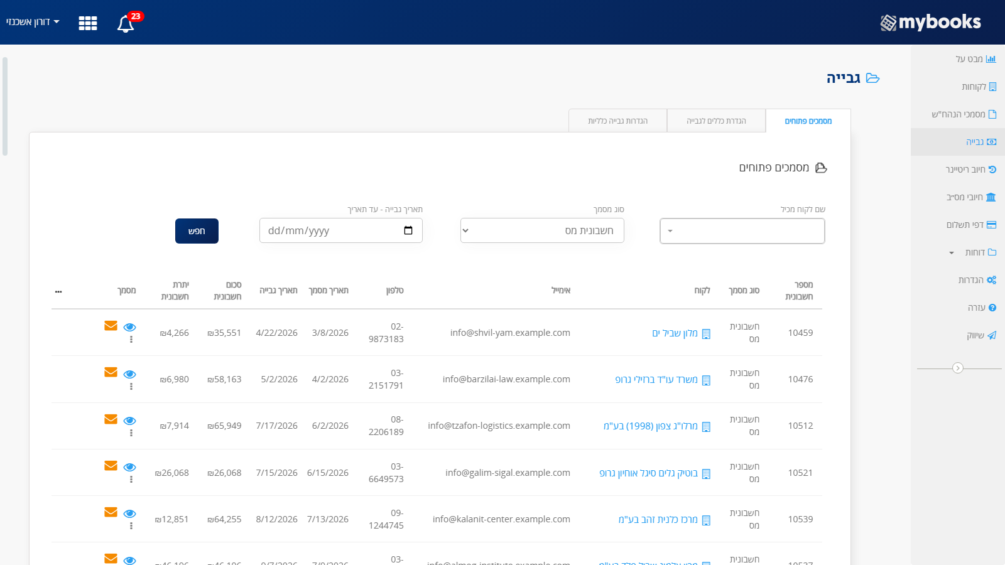1005x565 pixels.
Task: Click eye icon for invoice 10521
Action: tap(130, 467)
